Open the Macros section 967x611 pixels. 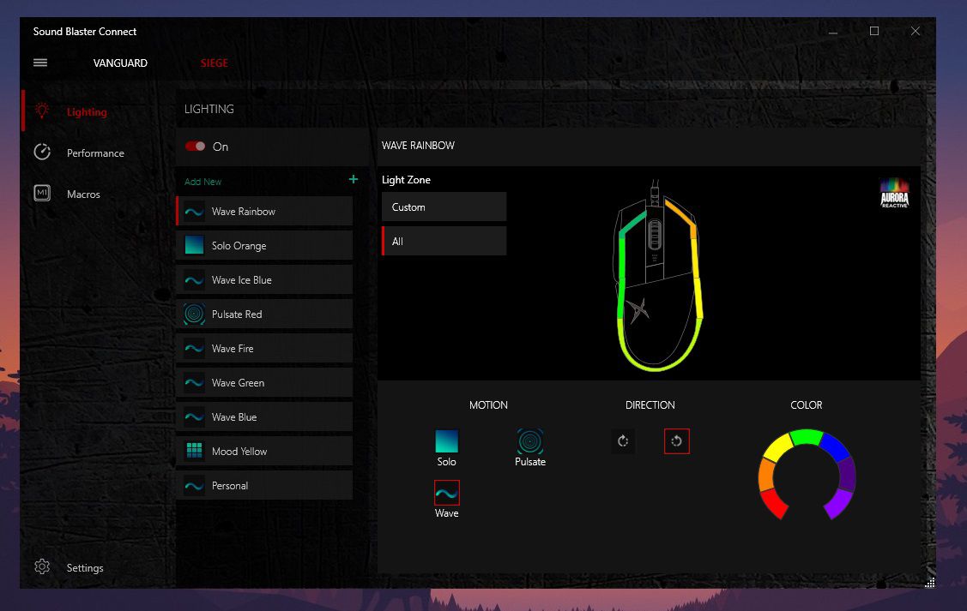[83, 194]
